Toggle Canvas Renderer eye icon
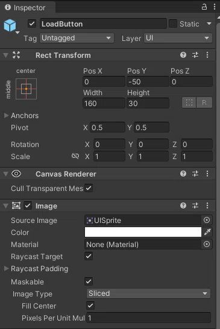This screenshot has height=329, width=220. click(16, 174)
